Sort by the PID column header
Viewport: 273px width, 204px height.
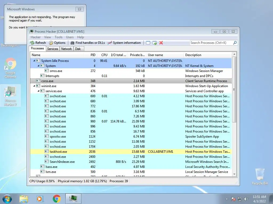click(90, 55)
